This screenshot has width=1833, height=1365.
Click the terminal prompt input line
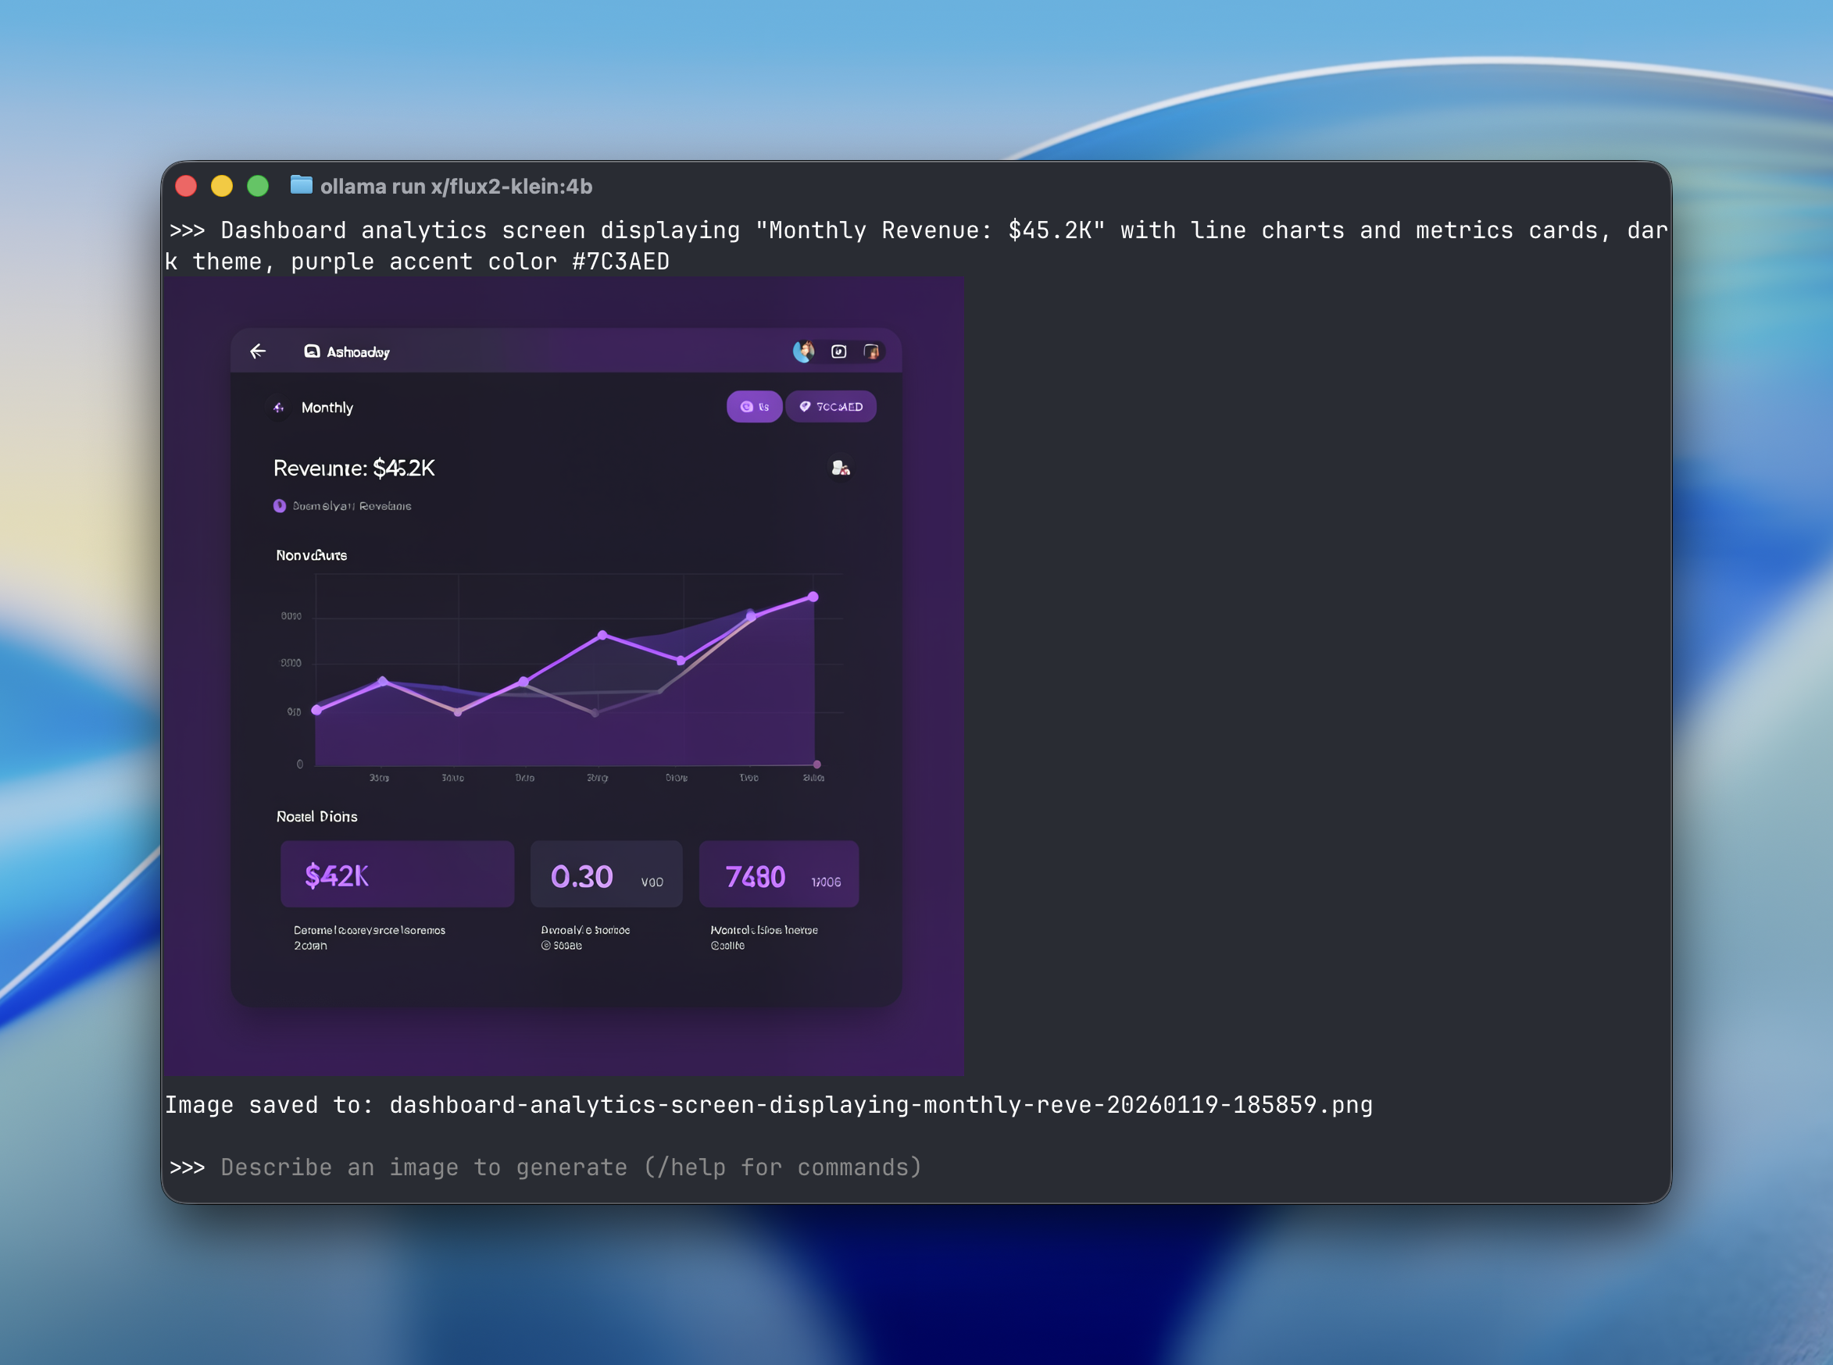pyautogui.click(x=570, y=1167)
